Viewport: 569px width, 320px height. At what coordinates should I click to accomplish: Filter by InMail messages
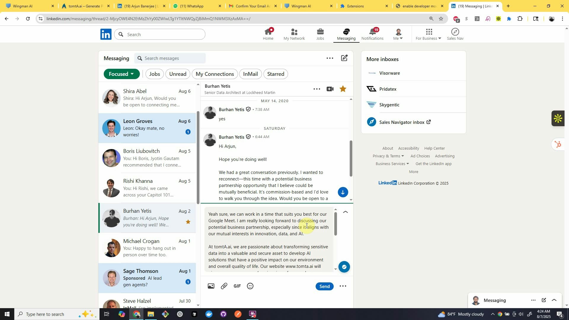pyautogui.click(x=250, y=74)
